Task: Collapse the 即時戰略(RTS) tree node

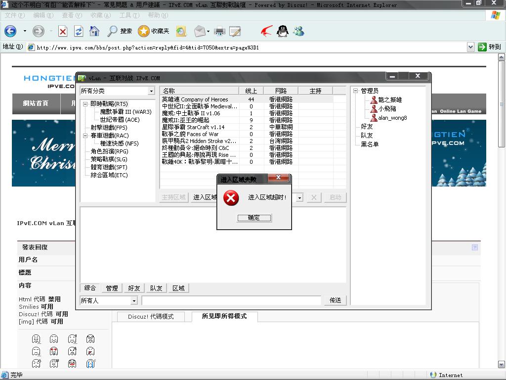Action: 85,104
